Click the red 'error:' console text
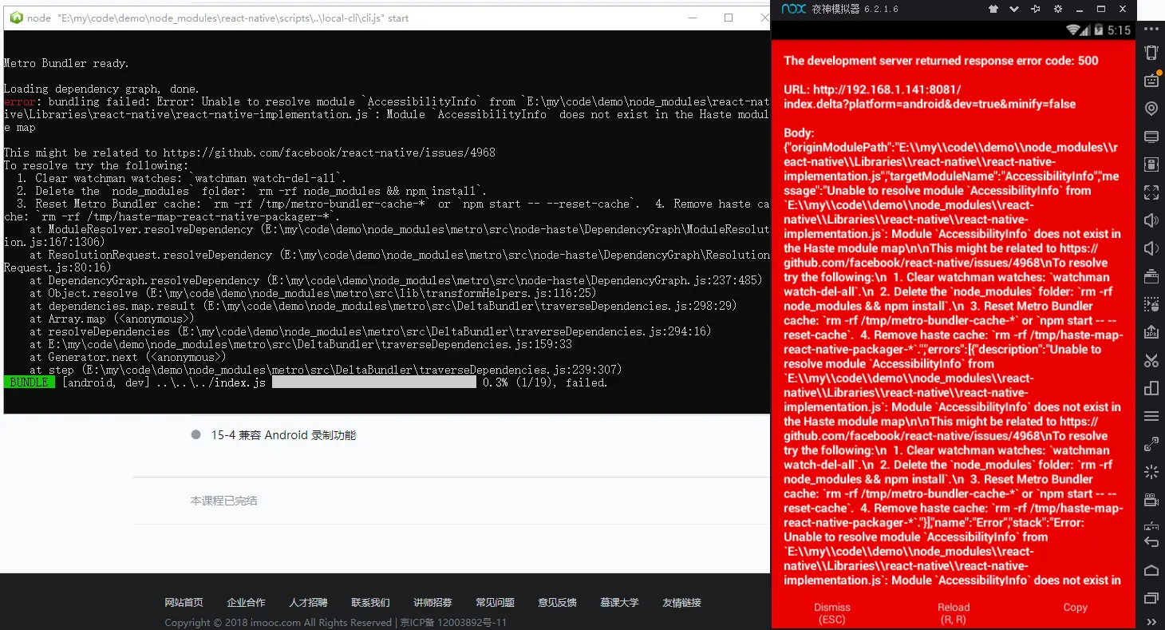The width and height of the screenshot is (1165, 630). click(20, 101)
